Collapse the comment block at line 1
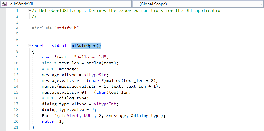This screenshot has height=131, width=264. click(30, 11)
